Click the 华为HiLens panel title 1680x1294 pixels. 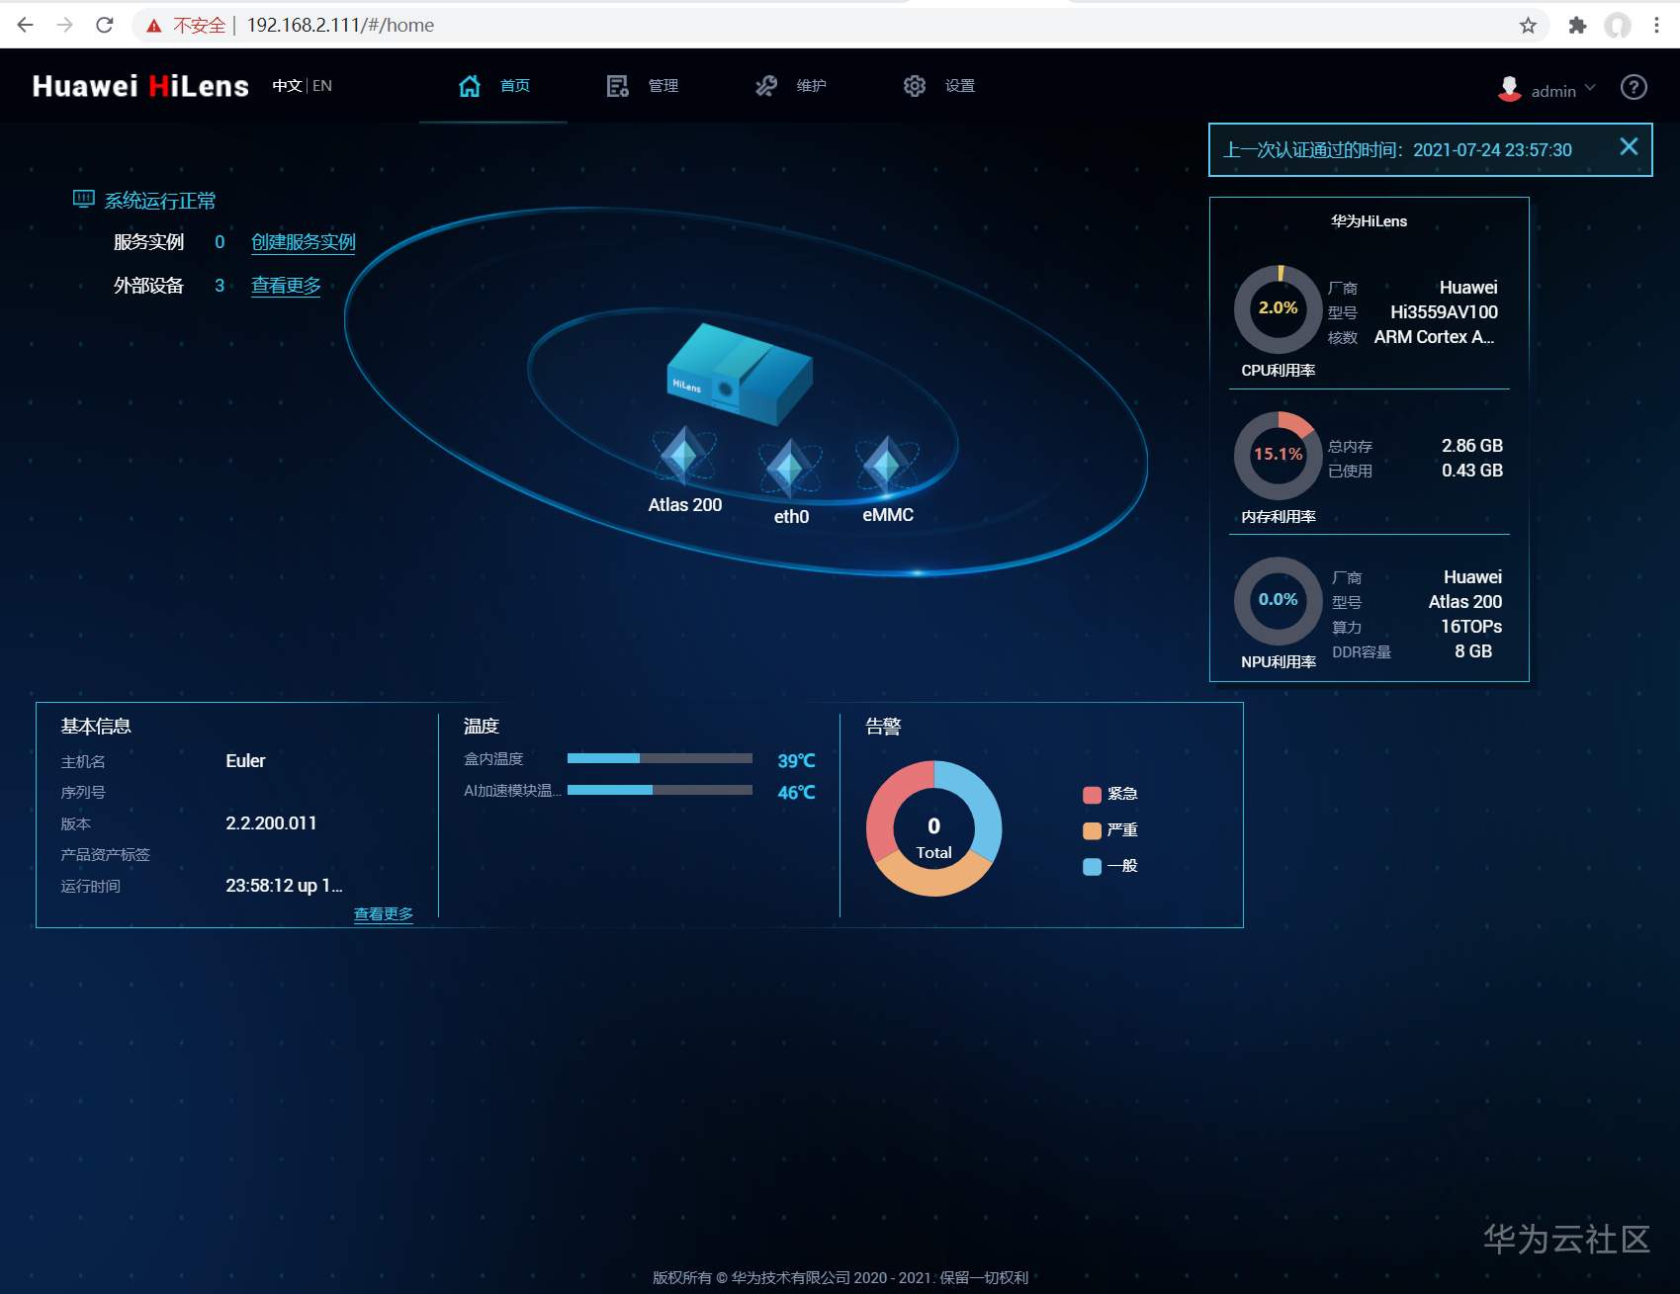(1369, 221)
